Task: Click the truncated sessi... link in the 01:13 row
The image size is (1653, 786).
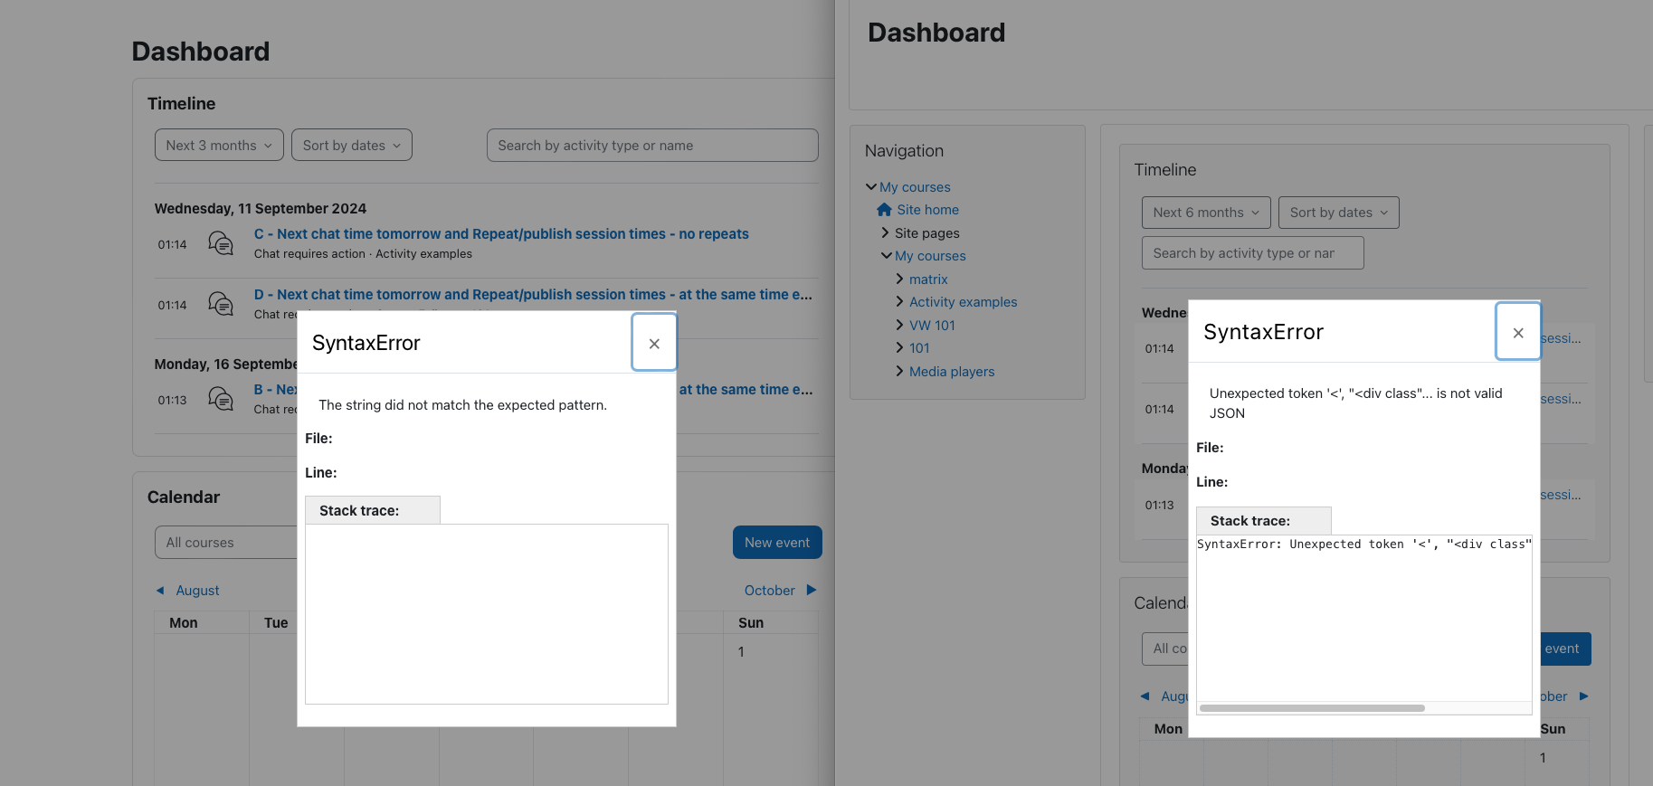Action: [x=1561, y=495]
